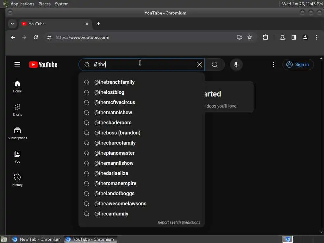Select suggestion @thetrenchfamily
Viewport: 324px width, 243px height.
click(141, 82)
